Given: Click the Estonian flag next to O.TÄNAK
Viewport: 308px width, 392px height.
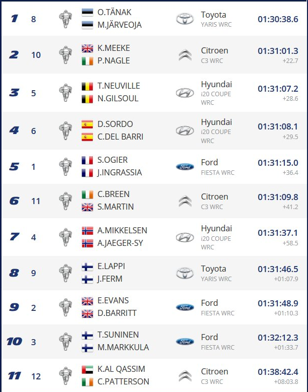Looking at the screenshot, I should pyautogui.click(x=87, y=12).
